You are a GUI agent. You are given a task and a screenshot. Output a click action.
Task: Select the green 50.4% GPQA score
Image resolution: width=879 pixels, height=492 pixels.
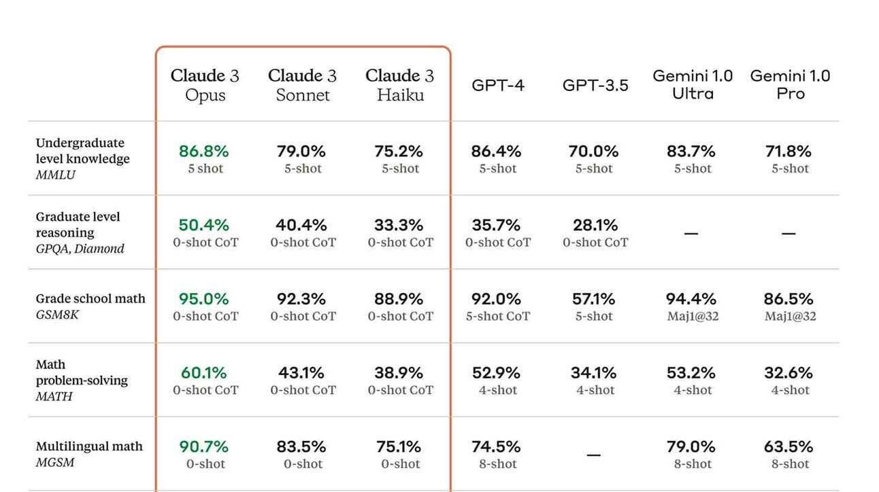pos(204,225)
